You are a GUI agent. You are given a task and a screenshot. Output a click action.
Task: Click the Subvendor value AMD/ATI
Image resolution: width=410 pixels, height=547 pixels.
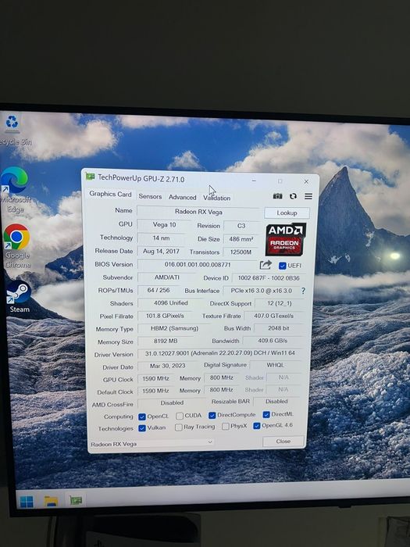click(x=166, y=277)
